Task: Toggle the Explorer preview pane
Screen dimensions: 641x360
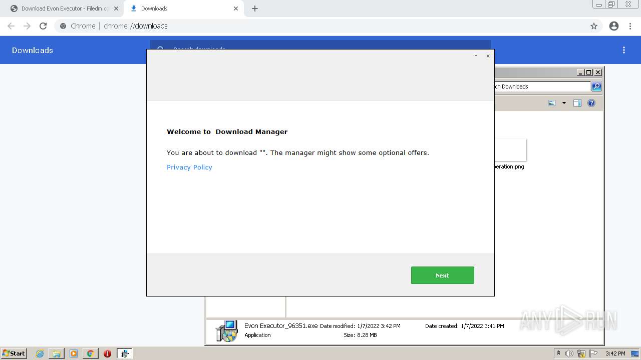Action: click(x=577, y=103)
